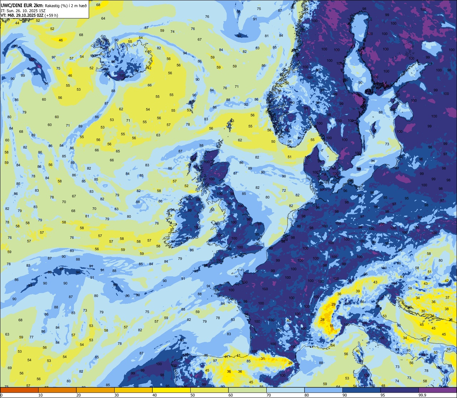
Task: Click the 20–30% legend color segment
Action: point(95,390)
